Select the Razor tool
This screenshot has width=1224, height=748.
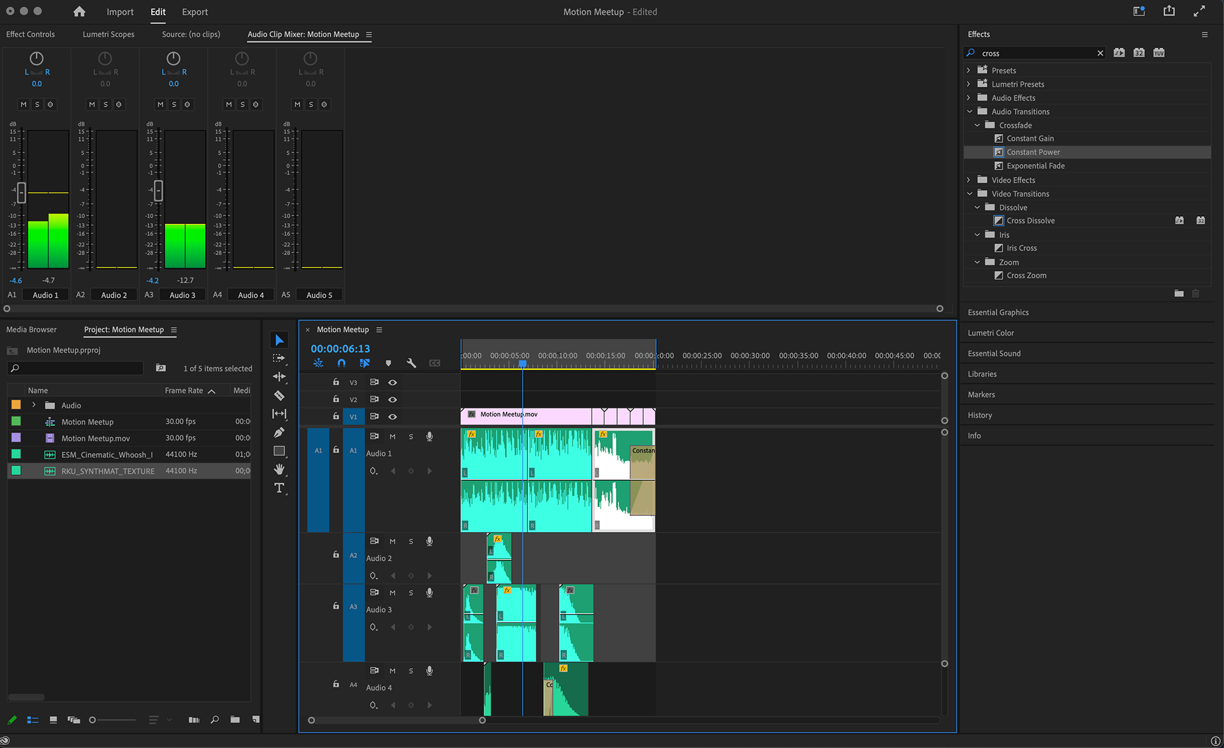tap(279, 395)
